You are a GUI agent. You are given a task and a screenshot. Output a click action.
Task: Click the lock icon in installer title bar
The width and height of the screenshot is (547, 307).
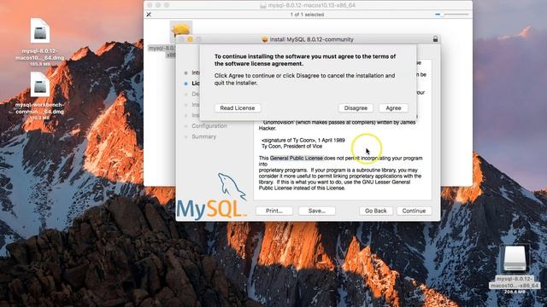(x=435, y=39)
